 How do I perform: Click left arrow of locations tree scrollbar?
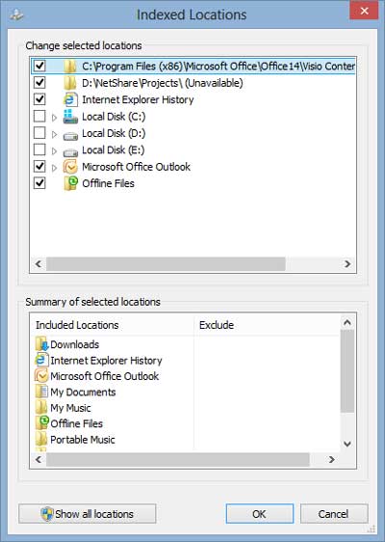(38, 264)
